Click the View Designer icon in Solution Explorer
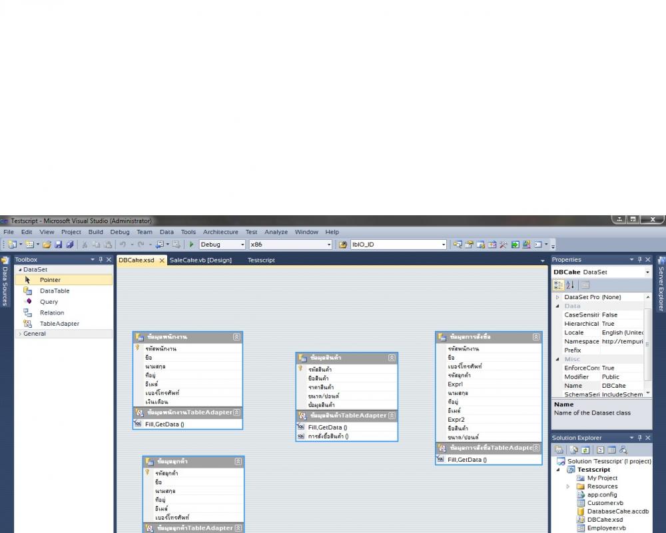This screenshot has height=533, width=666. pyautogui.click(x=611, y=450)
